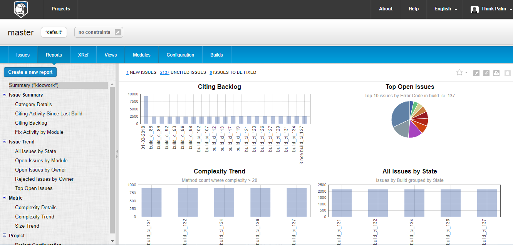The image size is (513, 245).
Task: Open dropdown arrow next to star
Action: coord(466,73)
